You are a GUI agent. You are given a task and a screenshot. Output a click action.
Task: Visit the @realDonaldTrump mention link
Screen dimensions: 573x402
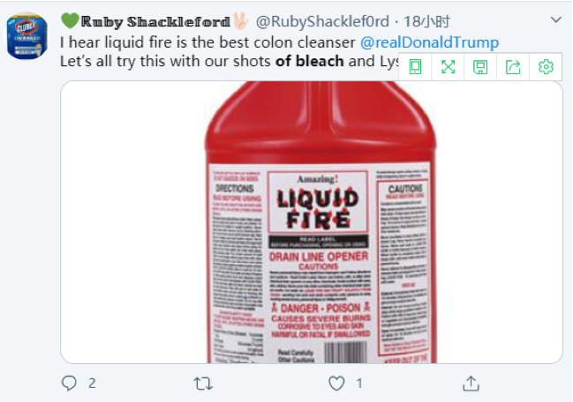(x=429, y=42)
